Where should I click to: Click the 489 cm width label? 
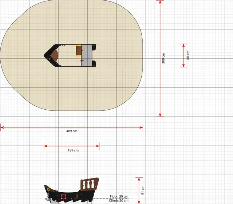[71, 131]
